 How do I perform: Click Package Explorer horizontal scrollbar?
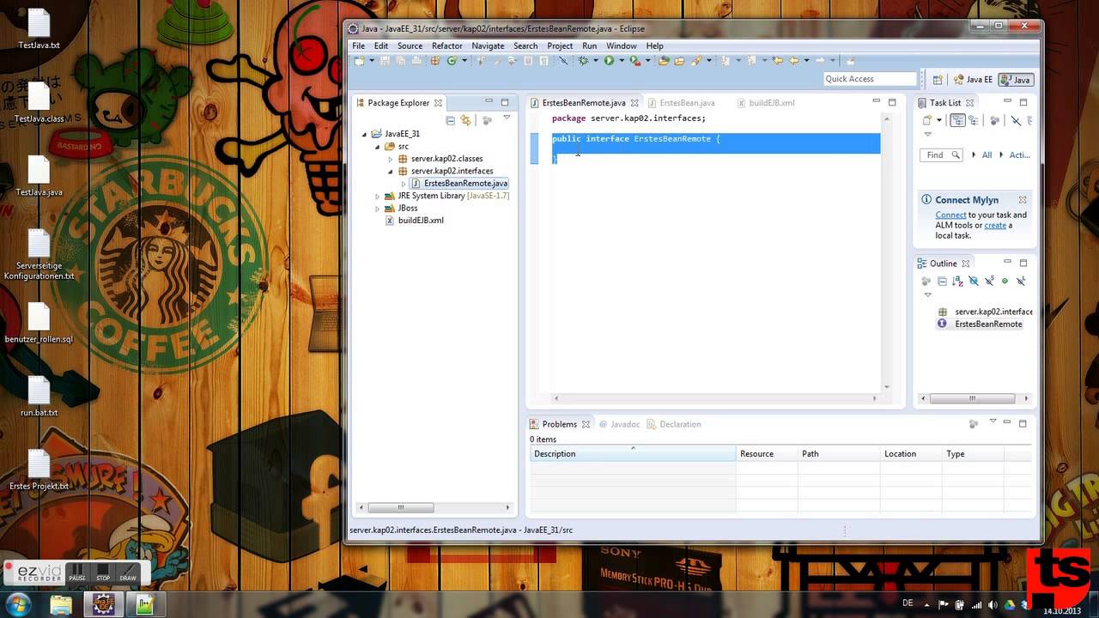pyautogui.click(x=434, y=507)
